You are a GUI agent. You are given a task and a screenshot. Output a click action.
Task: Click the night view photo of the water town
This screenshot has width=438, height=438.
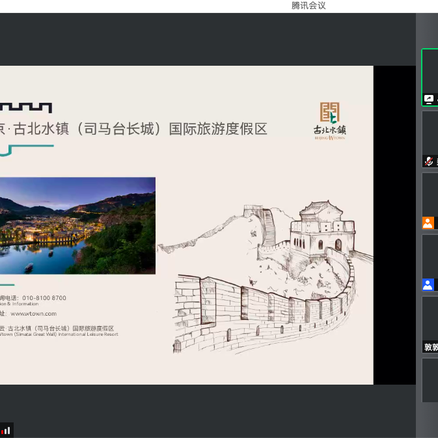[77, 226]
